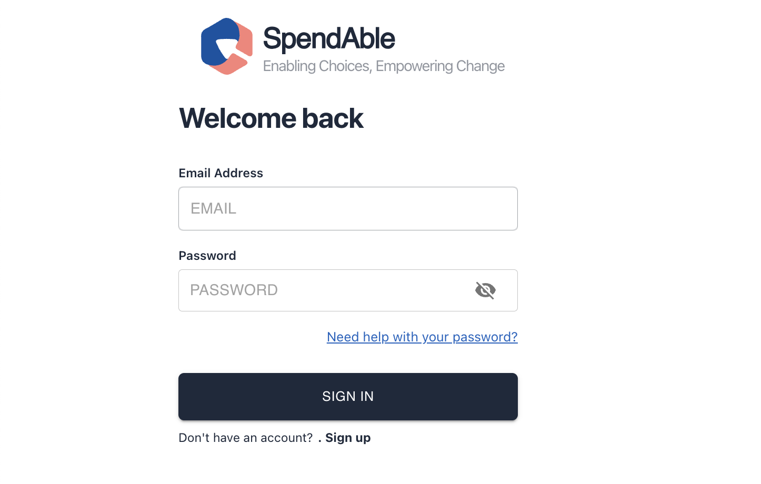The width and height of the screenshot is (761, 484).
Task: Click the EMAIL placeholder text
Action: (x=213, y=208)
